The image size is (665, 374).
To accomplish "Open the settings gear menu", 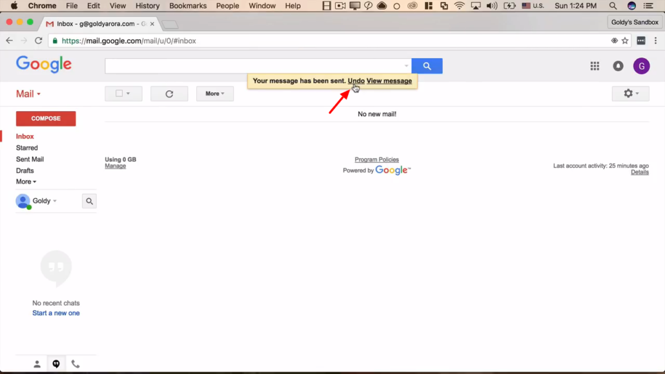I will tap(630, 94).
